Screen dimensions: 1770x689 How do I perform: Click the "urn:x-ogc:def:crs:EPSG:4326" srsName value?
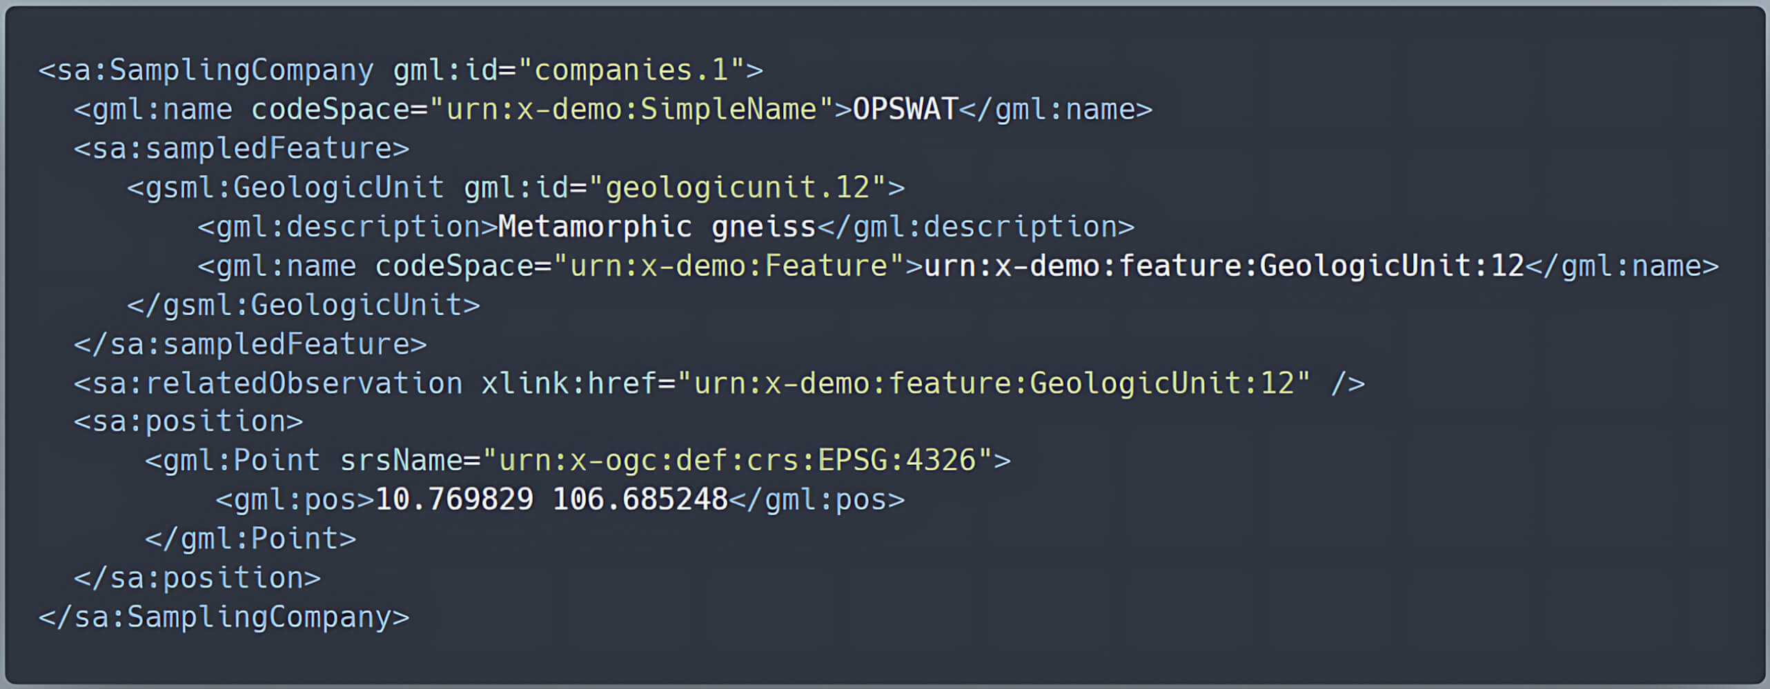click(738, 460)
